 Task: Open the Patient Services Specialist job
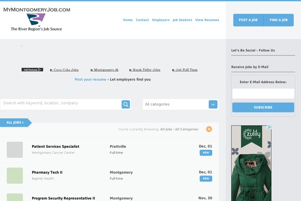56,147
